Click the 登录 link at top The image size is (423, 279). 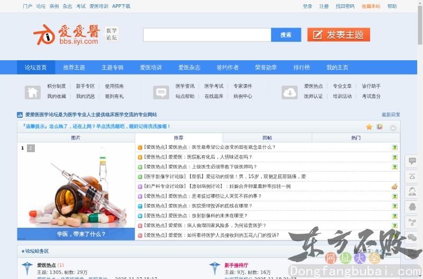[x=307, y=6]
